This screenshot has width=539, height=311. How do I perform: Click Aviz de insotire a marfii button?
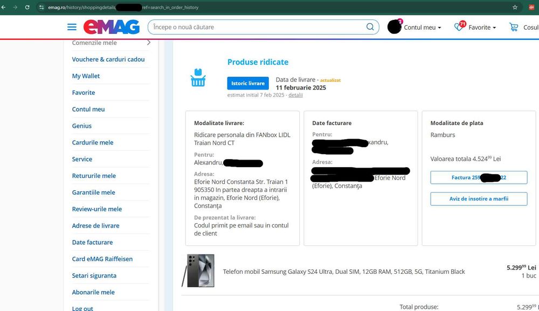pos(479,199)
